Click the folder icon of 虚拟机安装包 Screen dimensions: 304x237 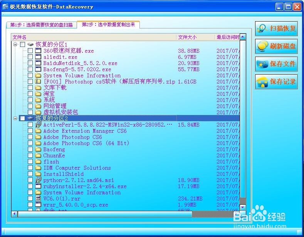[x=38, y=112]
